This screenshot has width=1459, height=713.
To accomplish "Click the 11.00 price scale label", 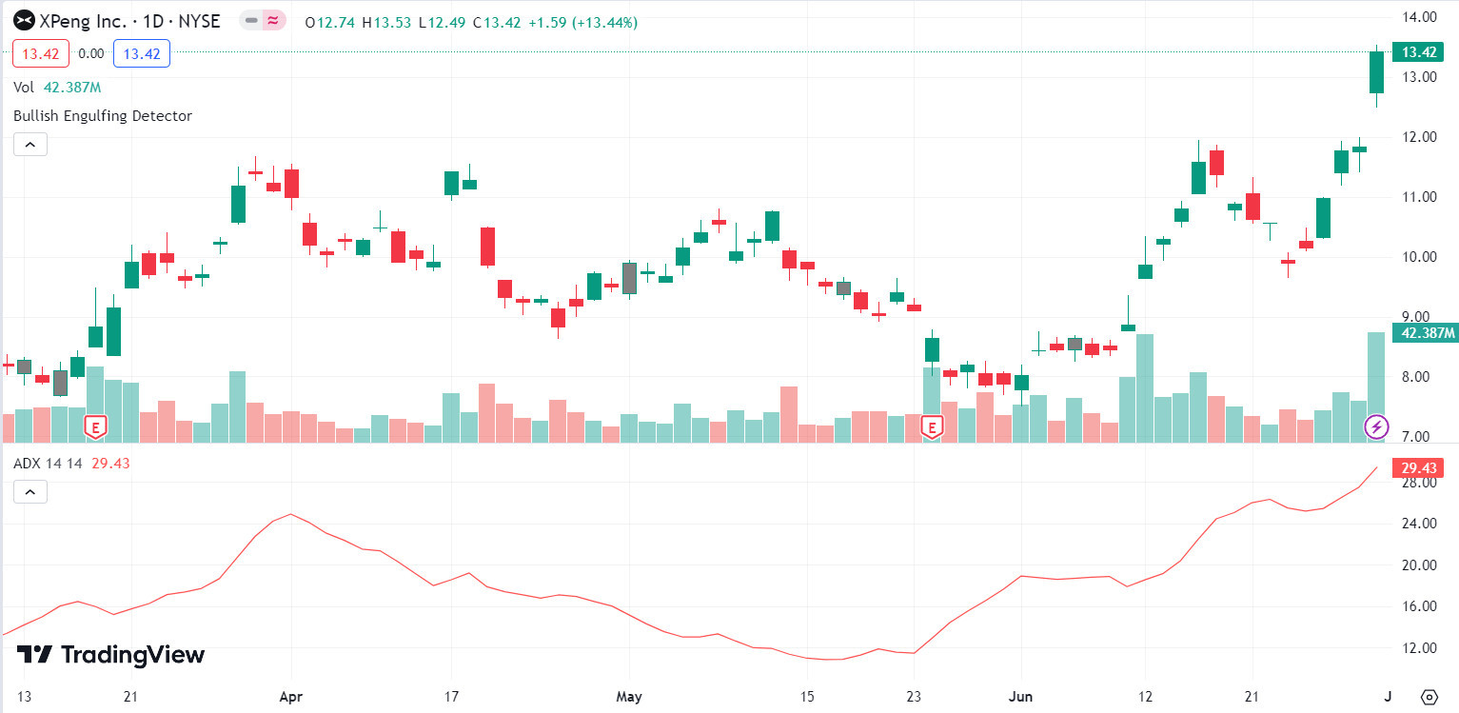I will 1418,197.
